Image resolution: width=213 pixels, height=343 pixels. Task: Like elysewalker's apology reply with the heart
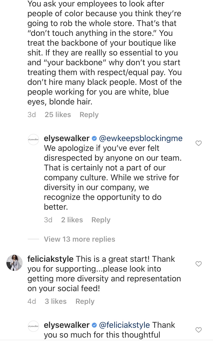pos(199,143)
